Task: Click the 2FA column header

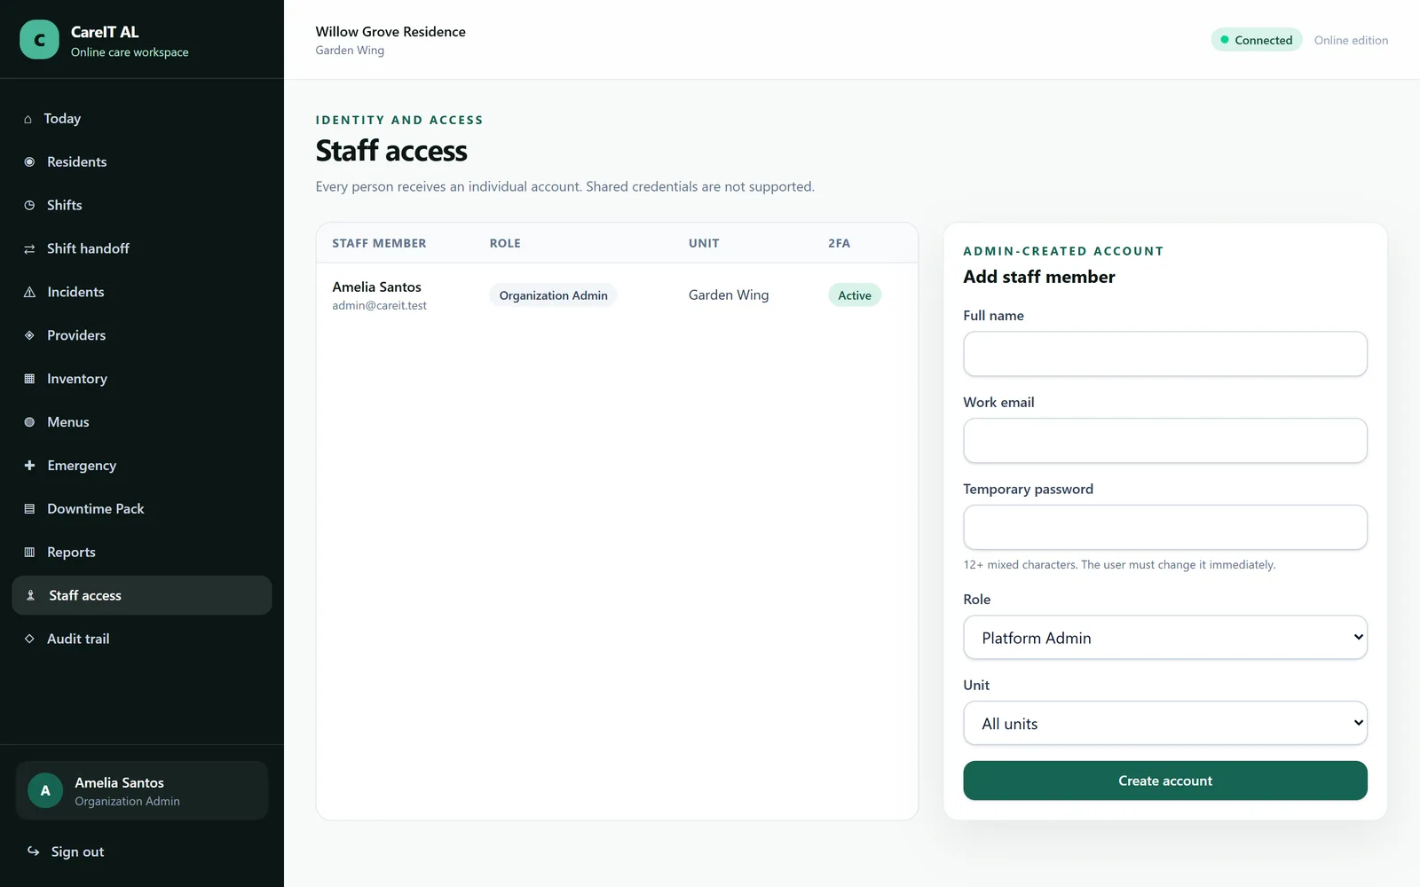Action: pos(839,243)
